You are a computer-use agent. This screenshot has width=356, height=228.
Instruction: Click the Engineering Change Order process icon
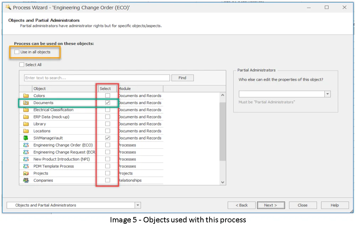click(x=26, y=145)
